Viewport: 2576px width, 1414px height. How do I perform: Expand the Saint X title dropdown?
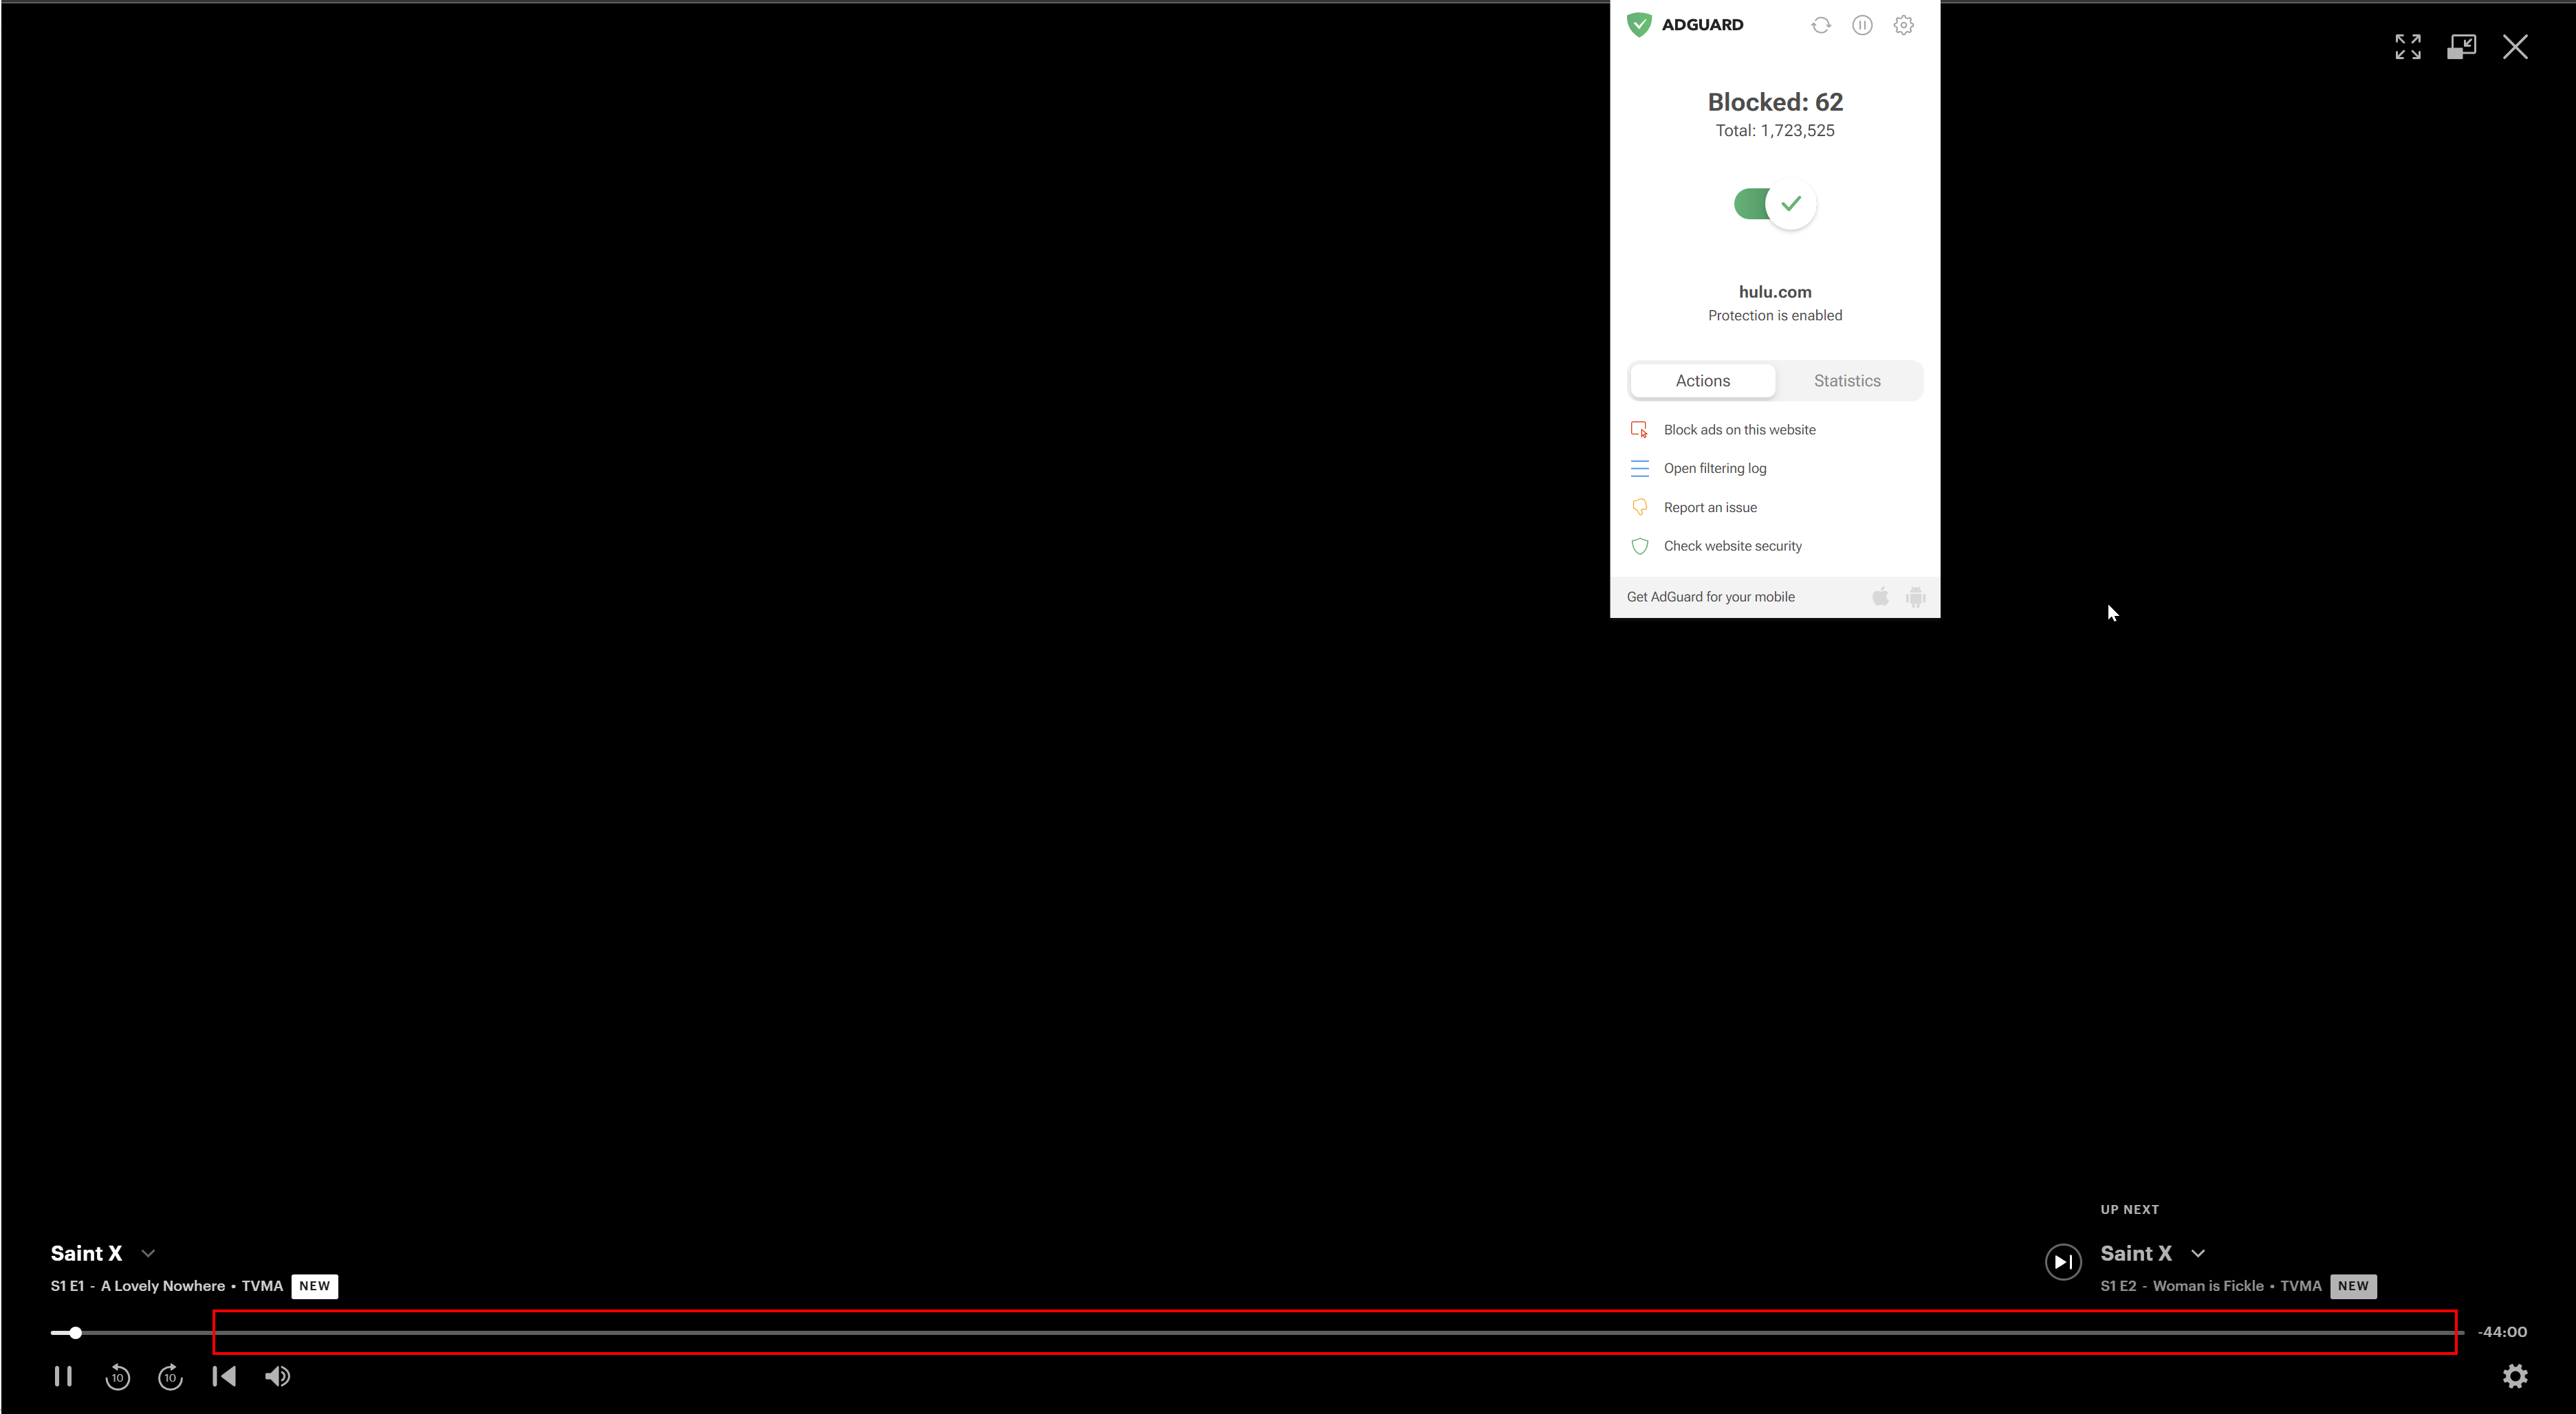click(148, 1252)
